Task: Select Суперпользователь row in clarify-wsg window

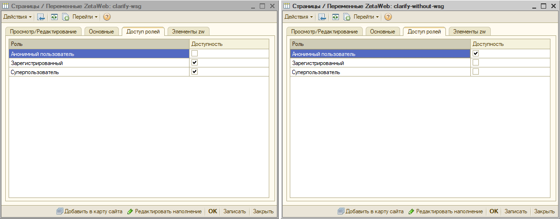Action: coord(139,72)
